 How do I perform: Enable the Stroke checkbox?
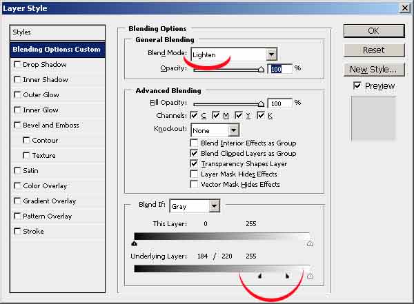pos(17,231)
